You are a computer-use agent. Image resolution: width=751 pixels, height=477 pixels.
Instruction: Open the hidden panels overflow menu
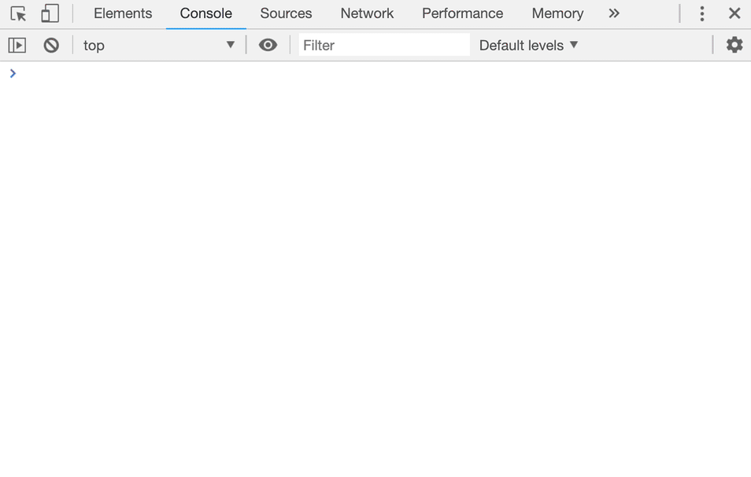click(614, 13)
